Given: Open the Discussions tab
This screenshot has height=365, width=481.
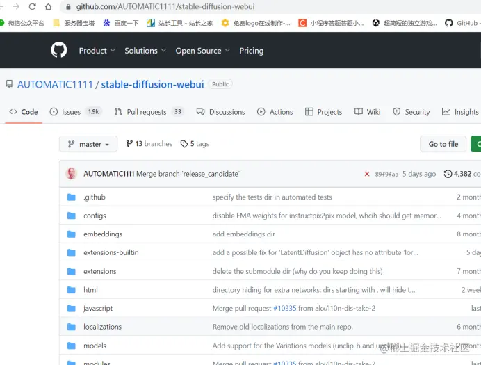Looking at the screenshot, I should pyautogui.click(x=220, y=112).
